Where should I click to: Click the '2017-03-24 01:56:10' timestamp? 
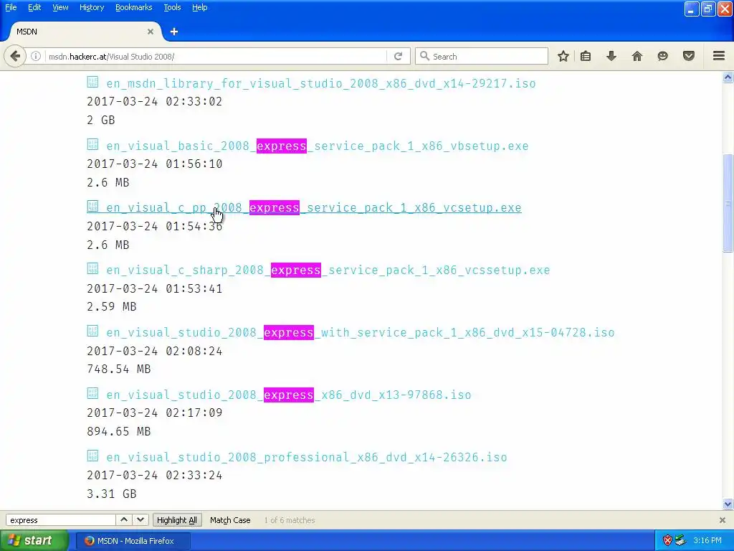pyautogui.click(x=155, y=164)
